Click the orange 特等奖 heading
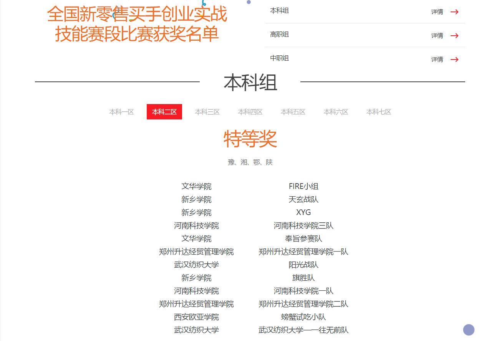 (250, 139)
